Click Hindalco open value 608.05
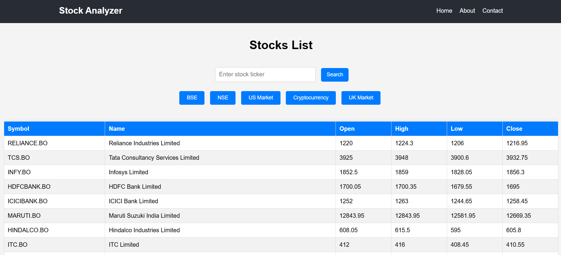 [349, 230]
